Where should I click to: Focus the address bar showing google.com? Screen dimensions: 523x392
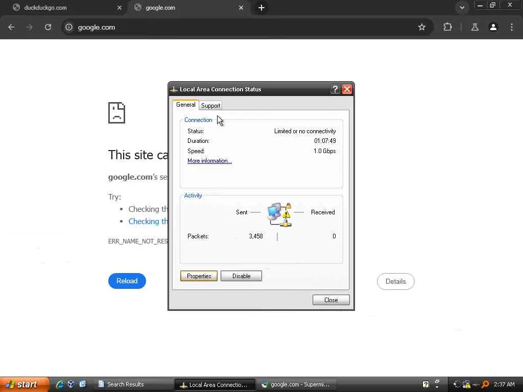click(247, 28)
